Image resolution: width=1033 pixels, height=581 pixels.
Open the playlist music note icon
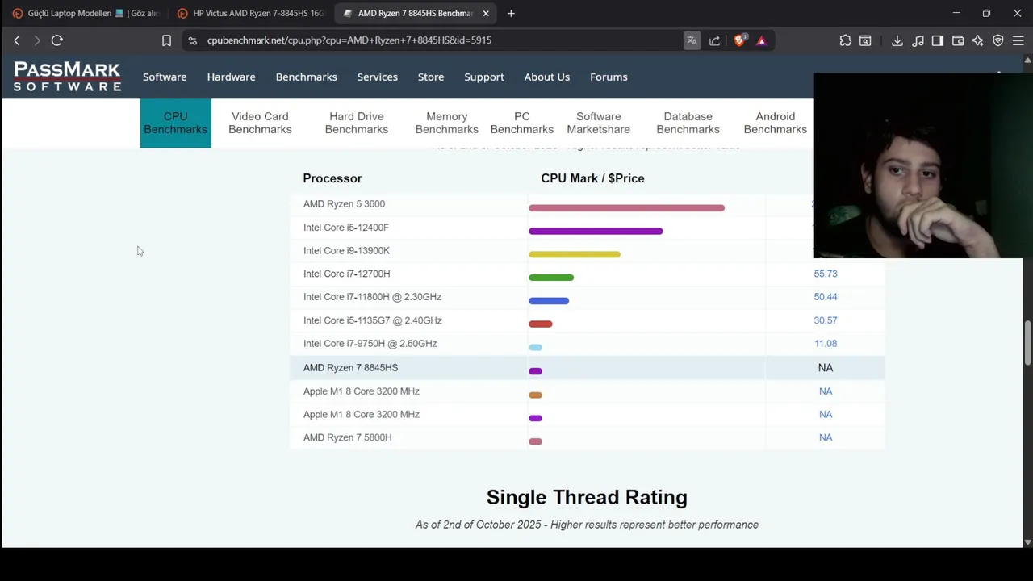[918, 40]
